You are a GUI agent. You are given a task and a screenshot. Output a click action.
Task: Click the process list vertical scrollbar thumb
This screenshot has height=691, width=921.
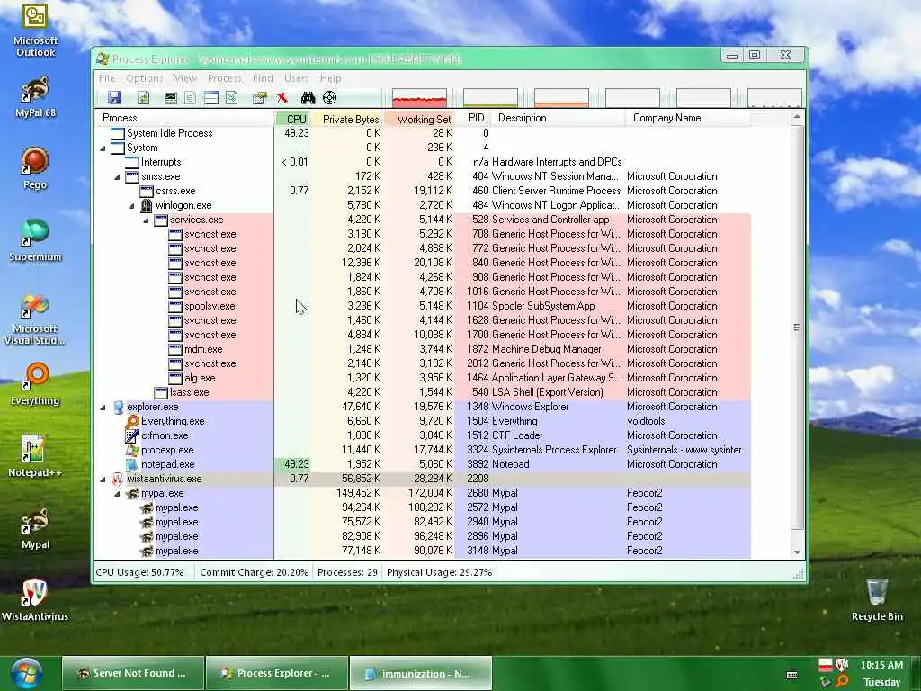click(x=797, y=328)
